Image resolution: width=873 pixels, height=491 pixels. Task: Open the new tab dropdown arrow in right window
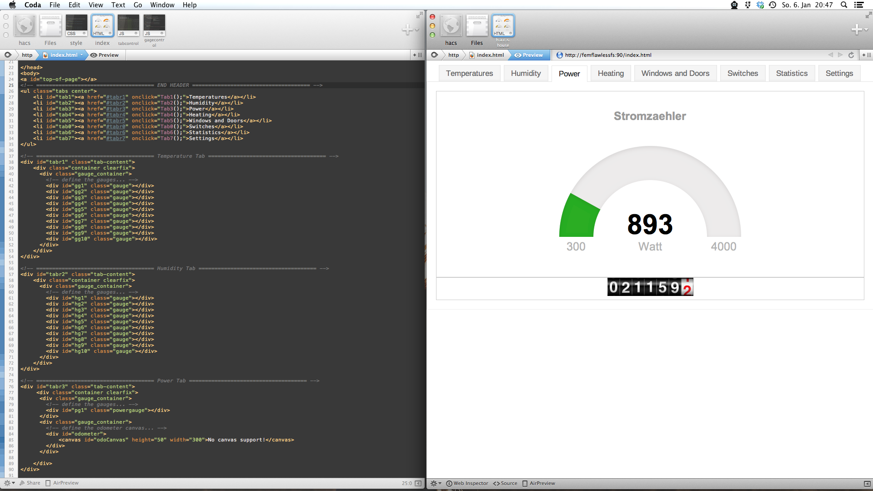pyautogui.click(x=866, y=30)
